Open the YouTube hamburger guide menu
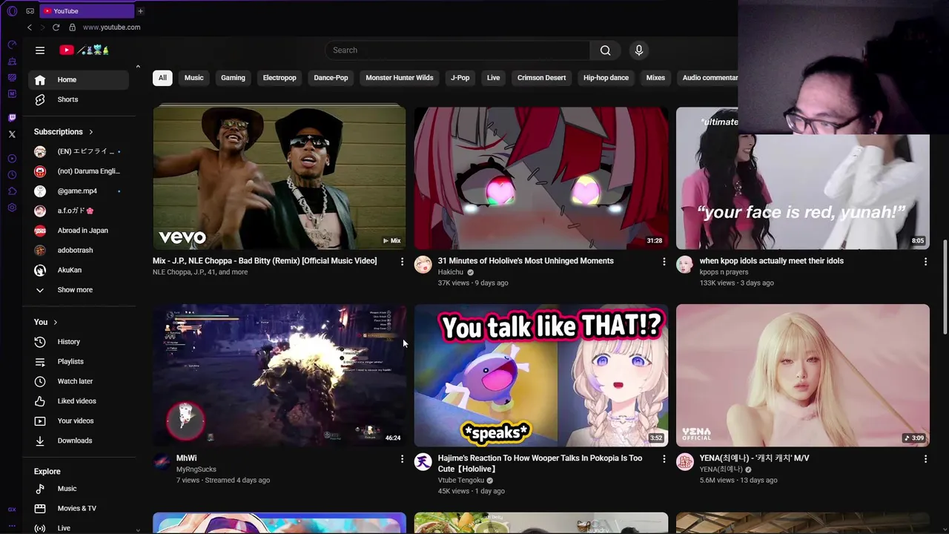 pos(40,50)
